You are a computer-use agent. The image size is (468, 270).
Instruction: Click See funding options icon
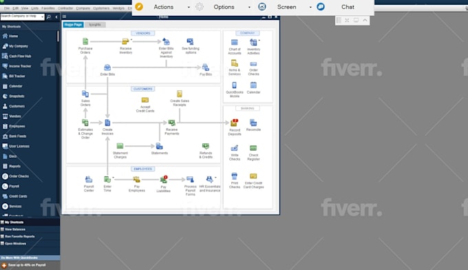point(190,41)
